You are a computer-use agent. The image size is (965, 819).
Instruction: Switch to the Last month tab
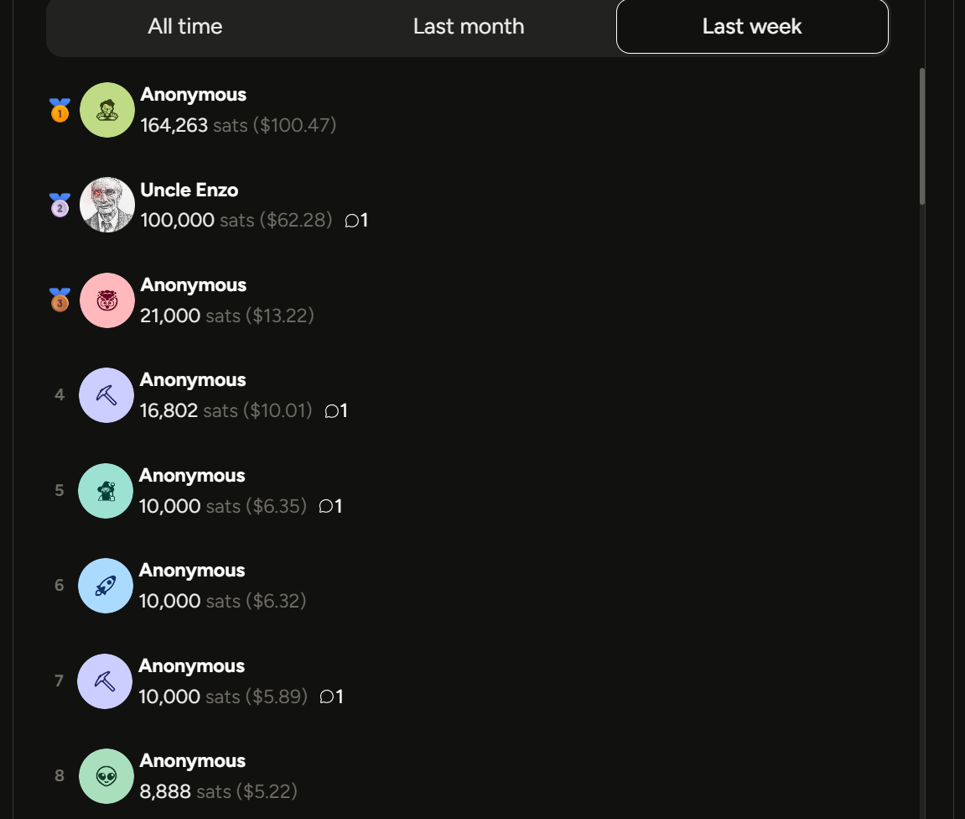coord(469,27)
